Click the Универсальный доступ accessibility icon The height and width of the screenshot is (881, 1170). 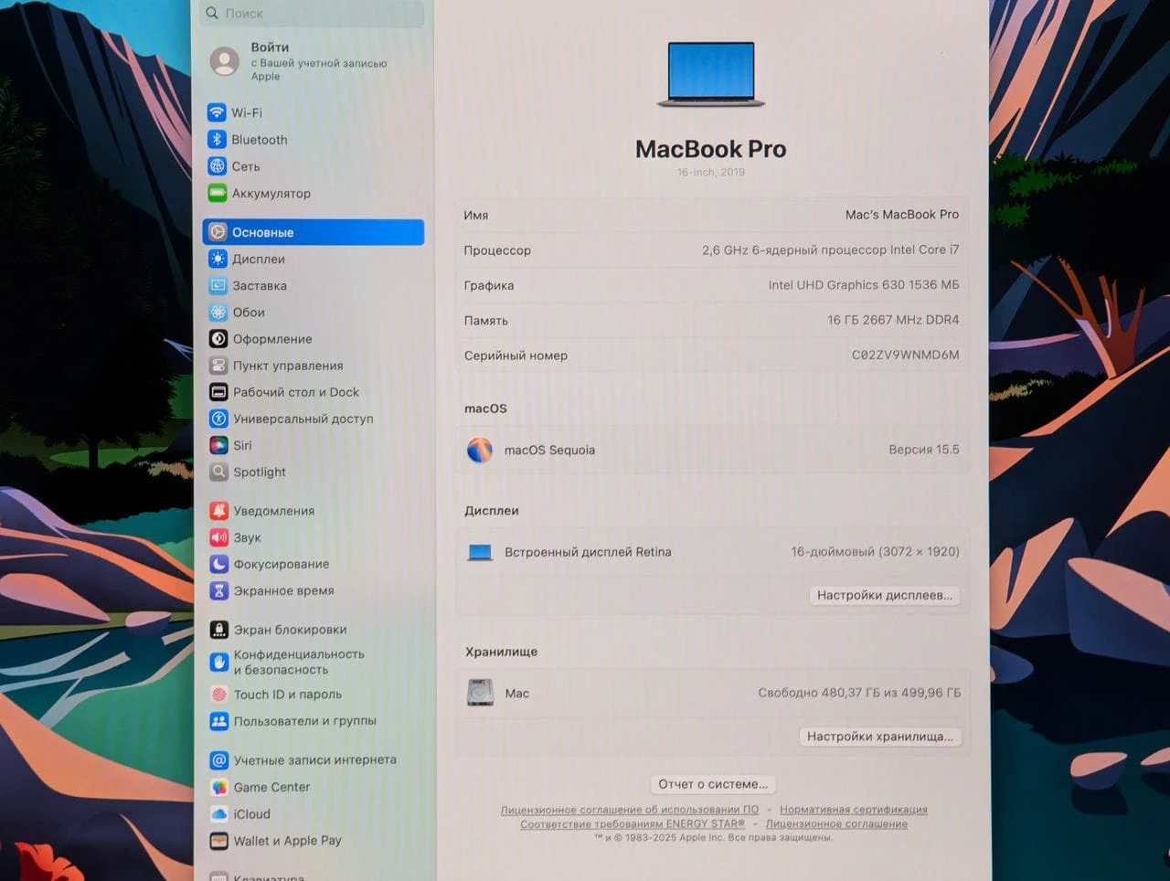pyautogui.click(x=218, y=419)
